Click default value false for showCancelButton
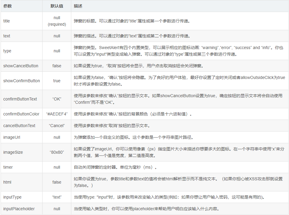The width and height of the screenshot is (289, 215). point(57,66)
